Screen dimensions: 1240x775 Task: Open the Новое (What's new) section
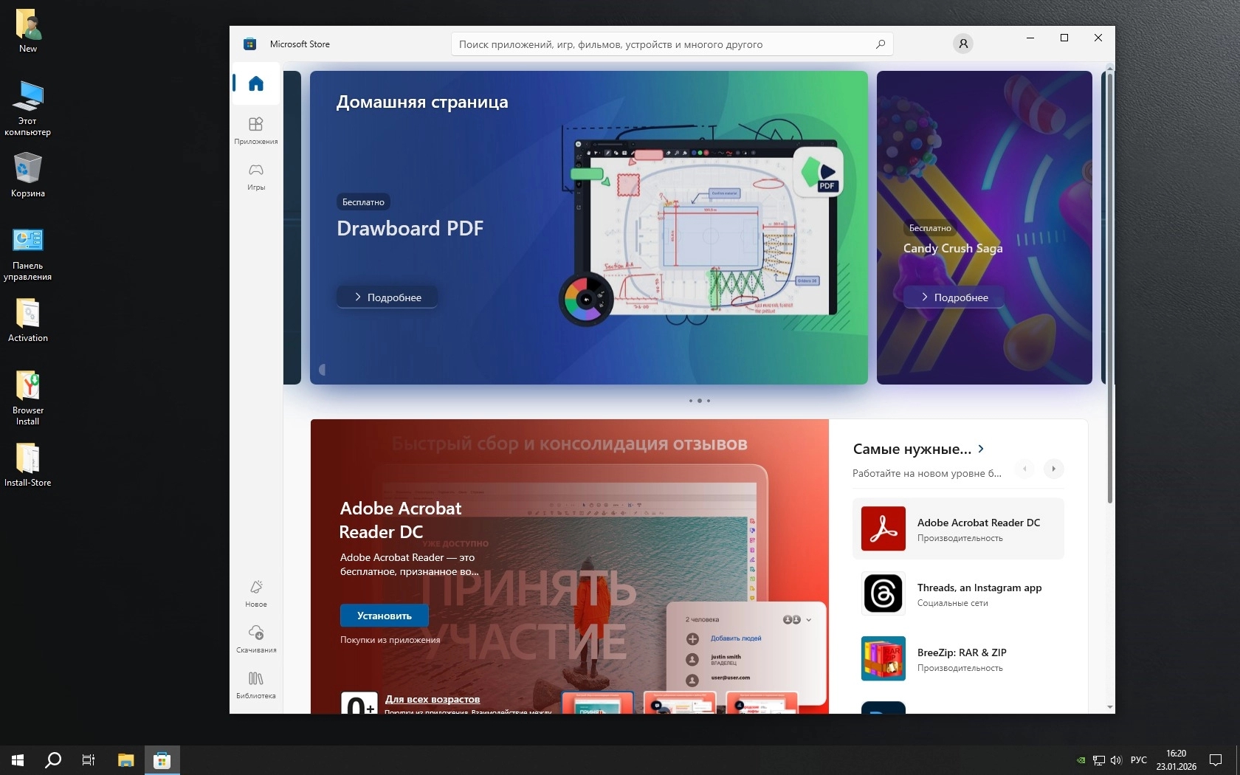(x=256, y=593)
